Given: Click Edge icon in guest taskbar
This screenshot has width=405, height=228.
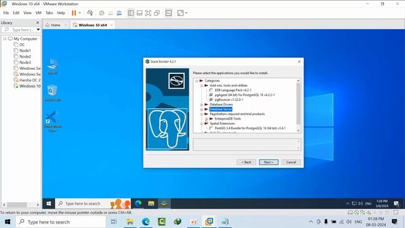Looking at the screenshot, I should [x=138, y=204].
